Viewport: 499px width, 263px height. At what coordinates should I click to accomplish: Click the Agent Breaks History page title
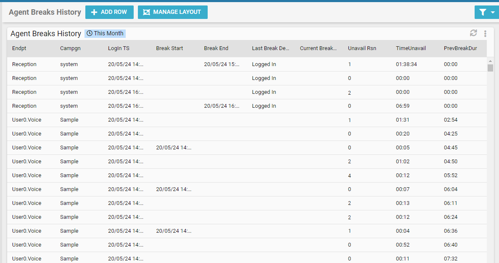(45, 12)
